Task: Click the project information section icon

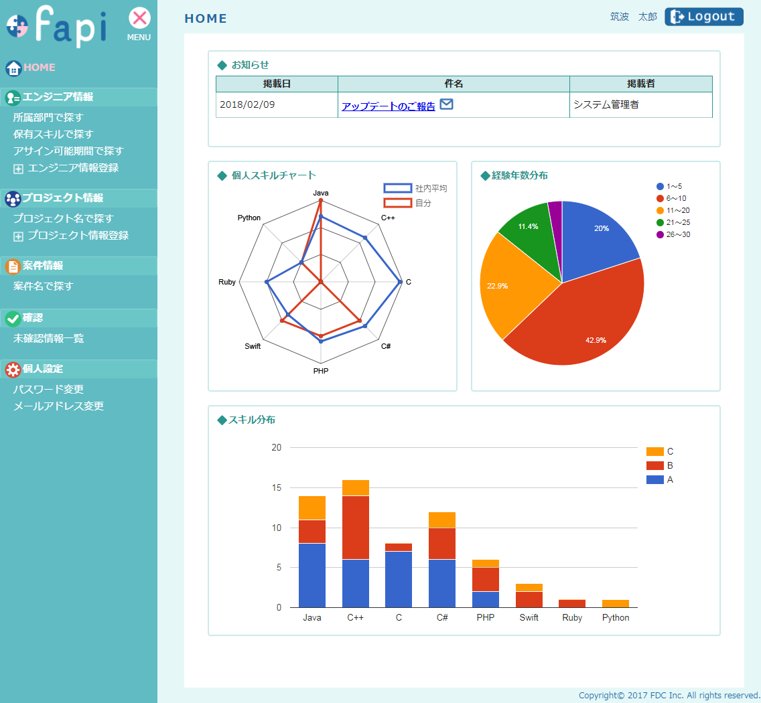Action: coord(13,199)
